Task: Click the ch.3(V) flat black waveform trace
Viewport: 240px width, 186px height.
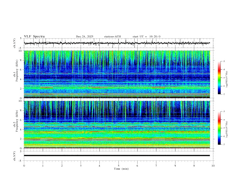Action: click(x=117, y=155)
